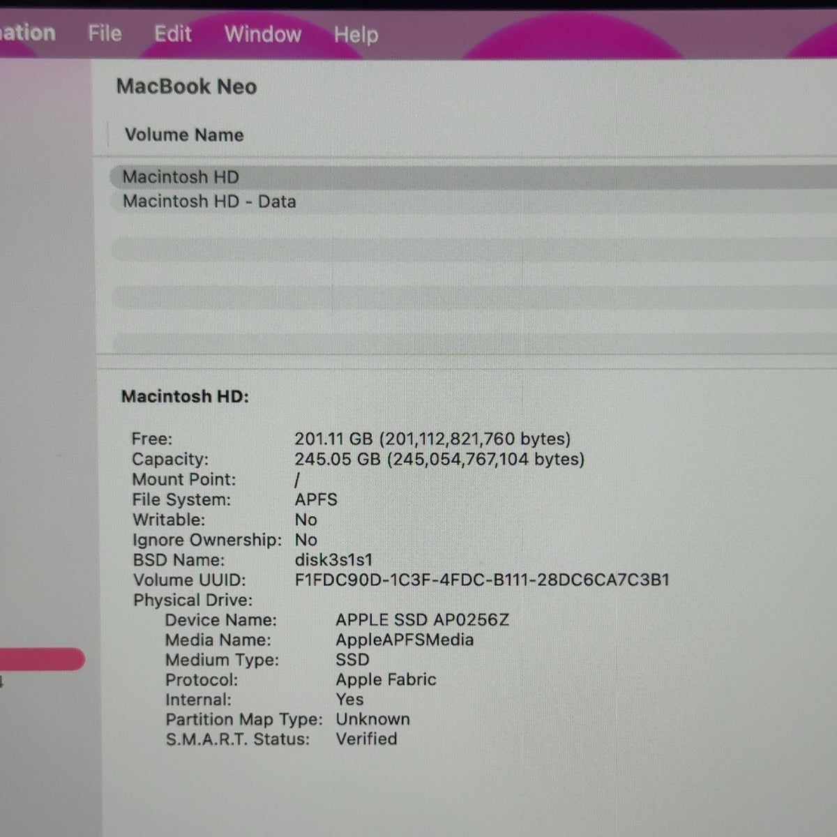Open the Help menu
Viewport: 837px width, 837px height.
tap(356, 35)
